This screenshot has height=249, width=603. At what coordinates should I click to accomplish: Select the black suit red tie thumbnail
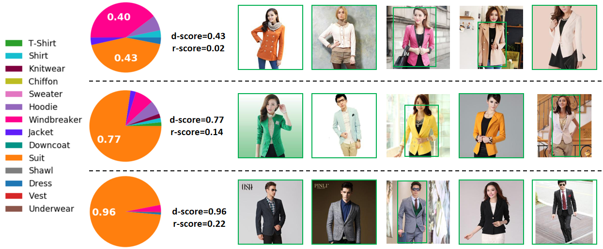point(564,212)
